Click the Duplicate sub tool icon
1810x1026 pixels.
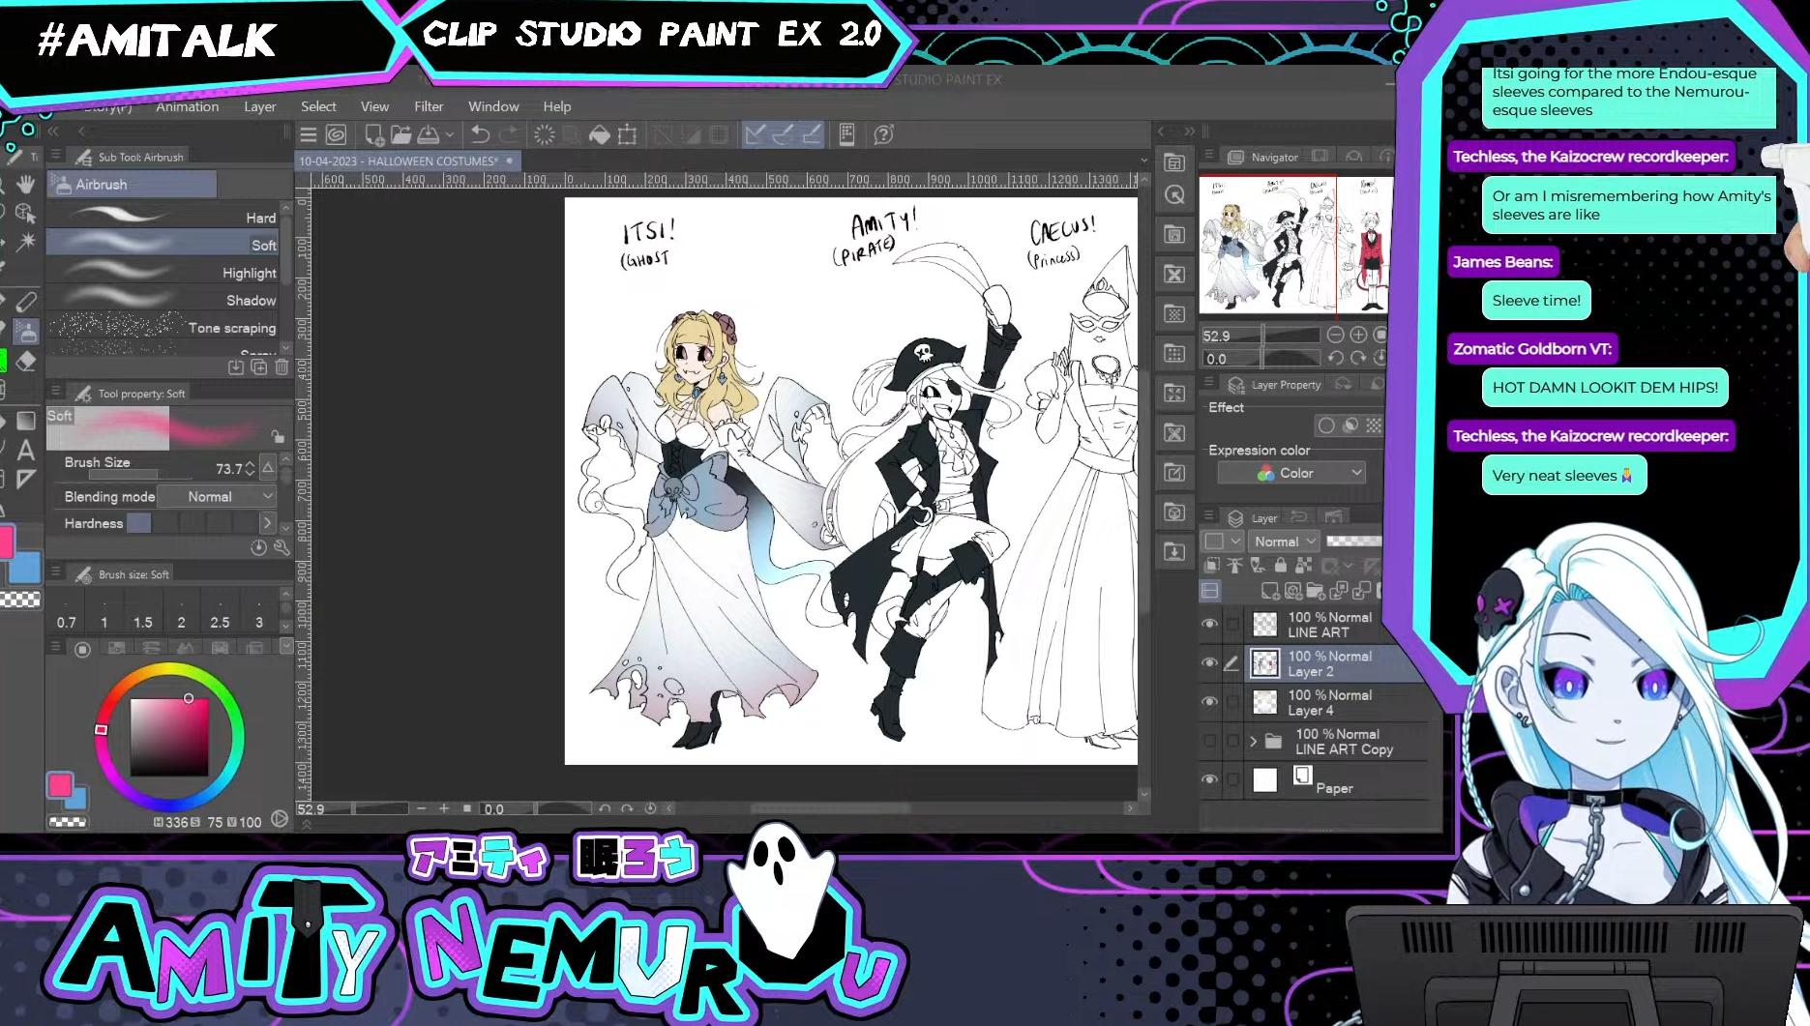pyautogui.click(x=258, y=367)
